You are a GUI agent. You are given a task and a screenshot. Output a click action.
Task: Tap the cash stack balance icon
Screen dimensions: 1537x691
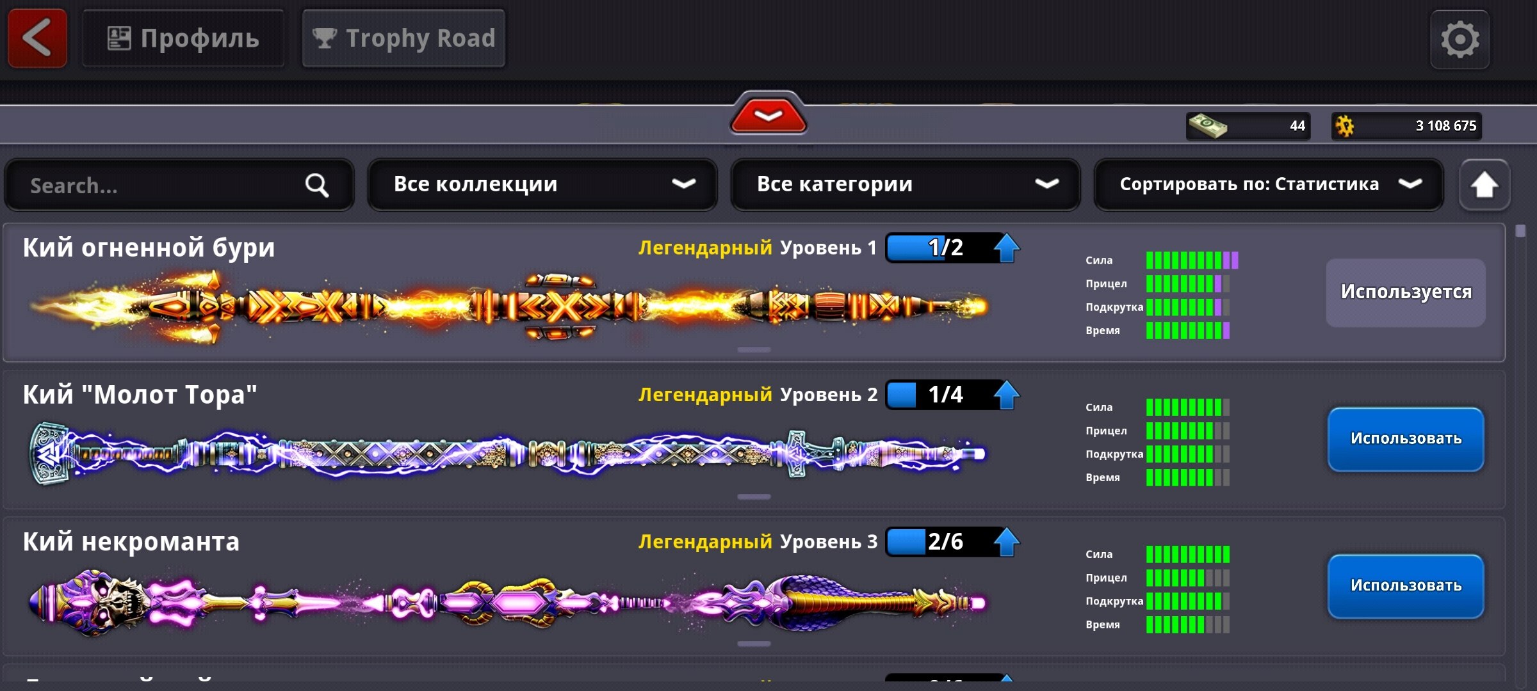[1208, 125]
